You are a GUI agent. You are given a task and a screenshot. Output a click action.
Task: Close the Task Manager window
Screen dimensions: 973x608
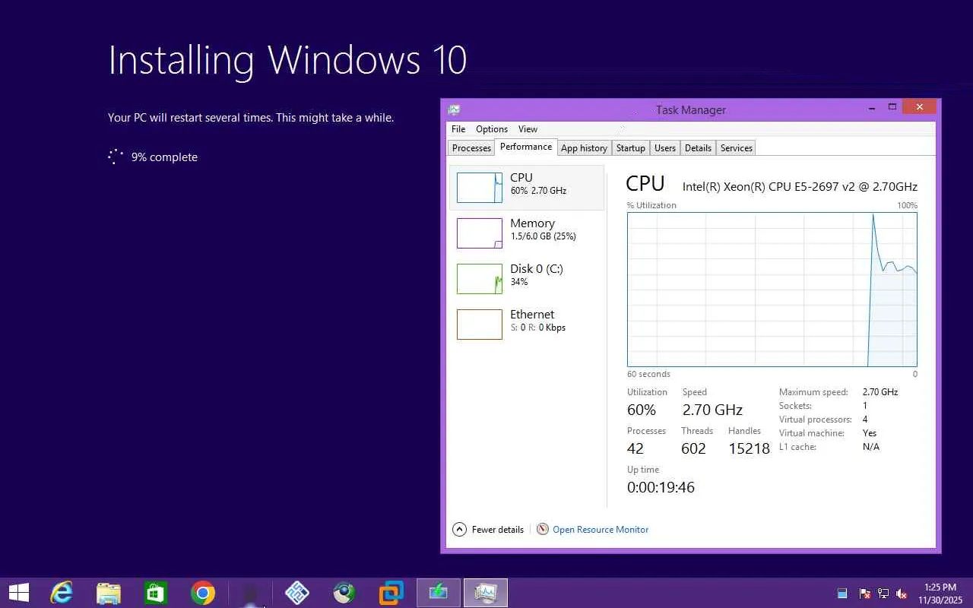(x=920, y=107)
